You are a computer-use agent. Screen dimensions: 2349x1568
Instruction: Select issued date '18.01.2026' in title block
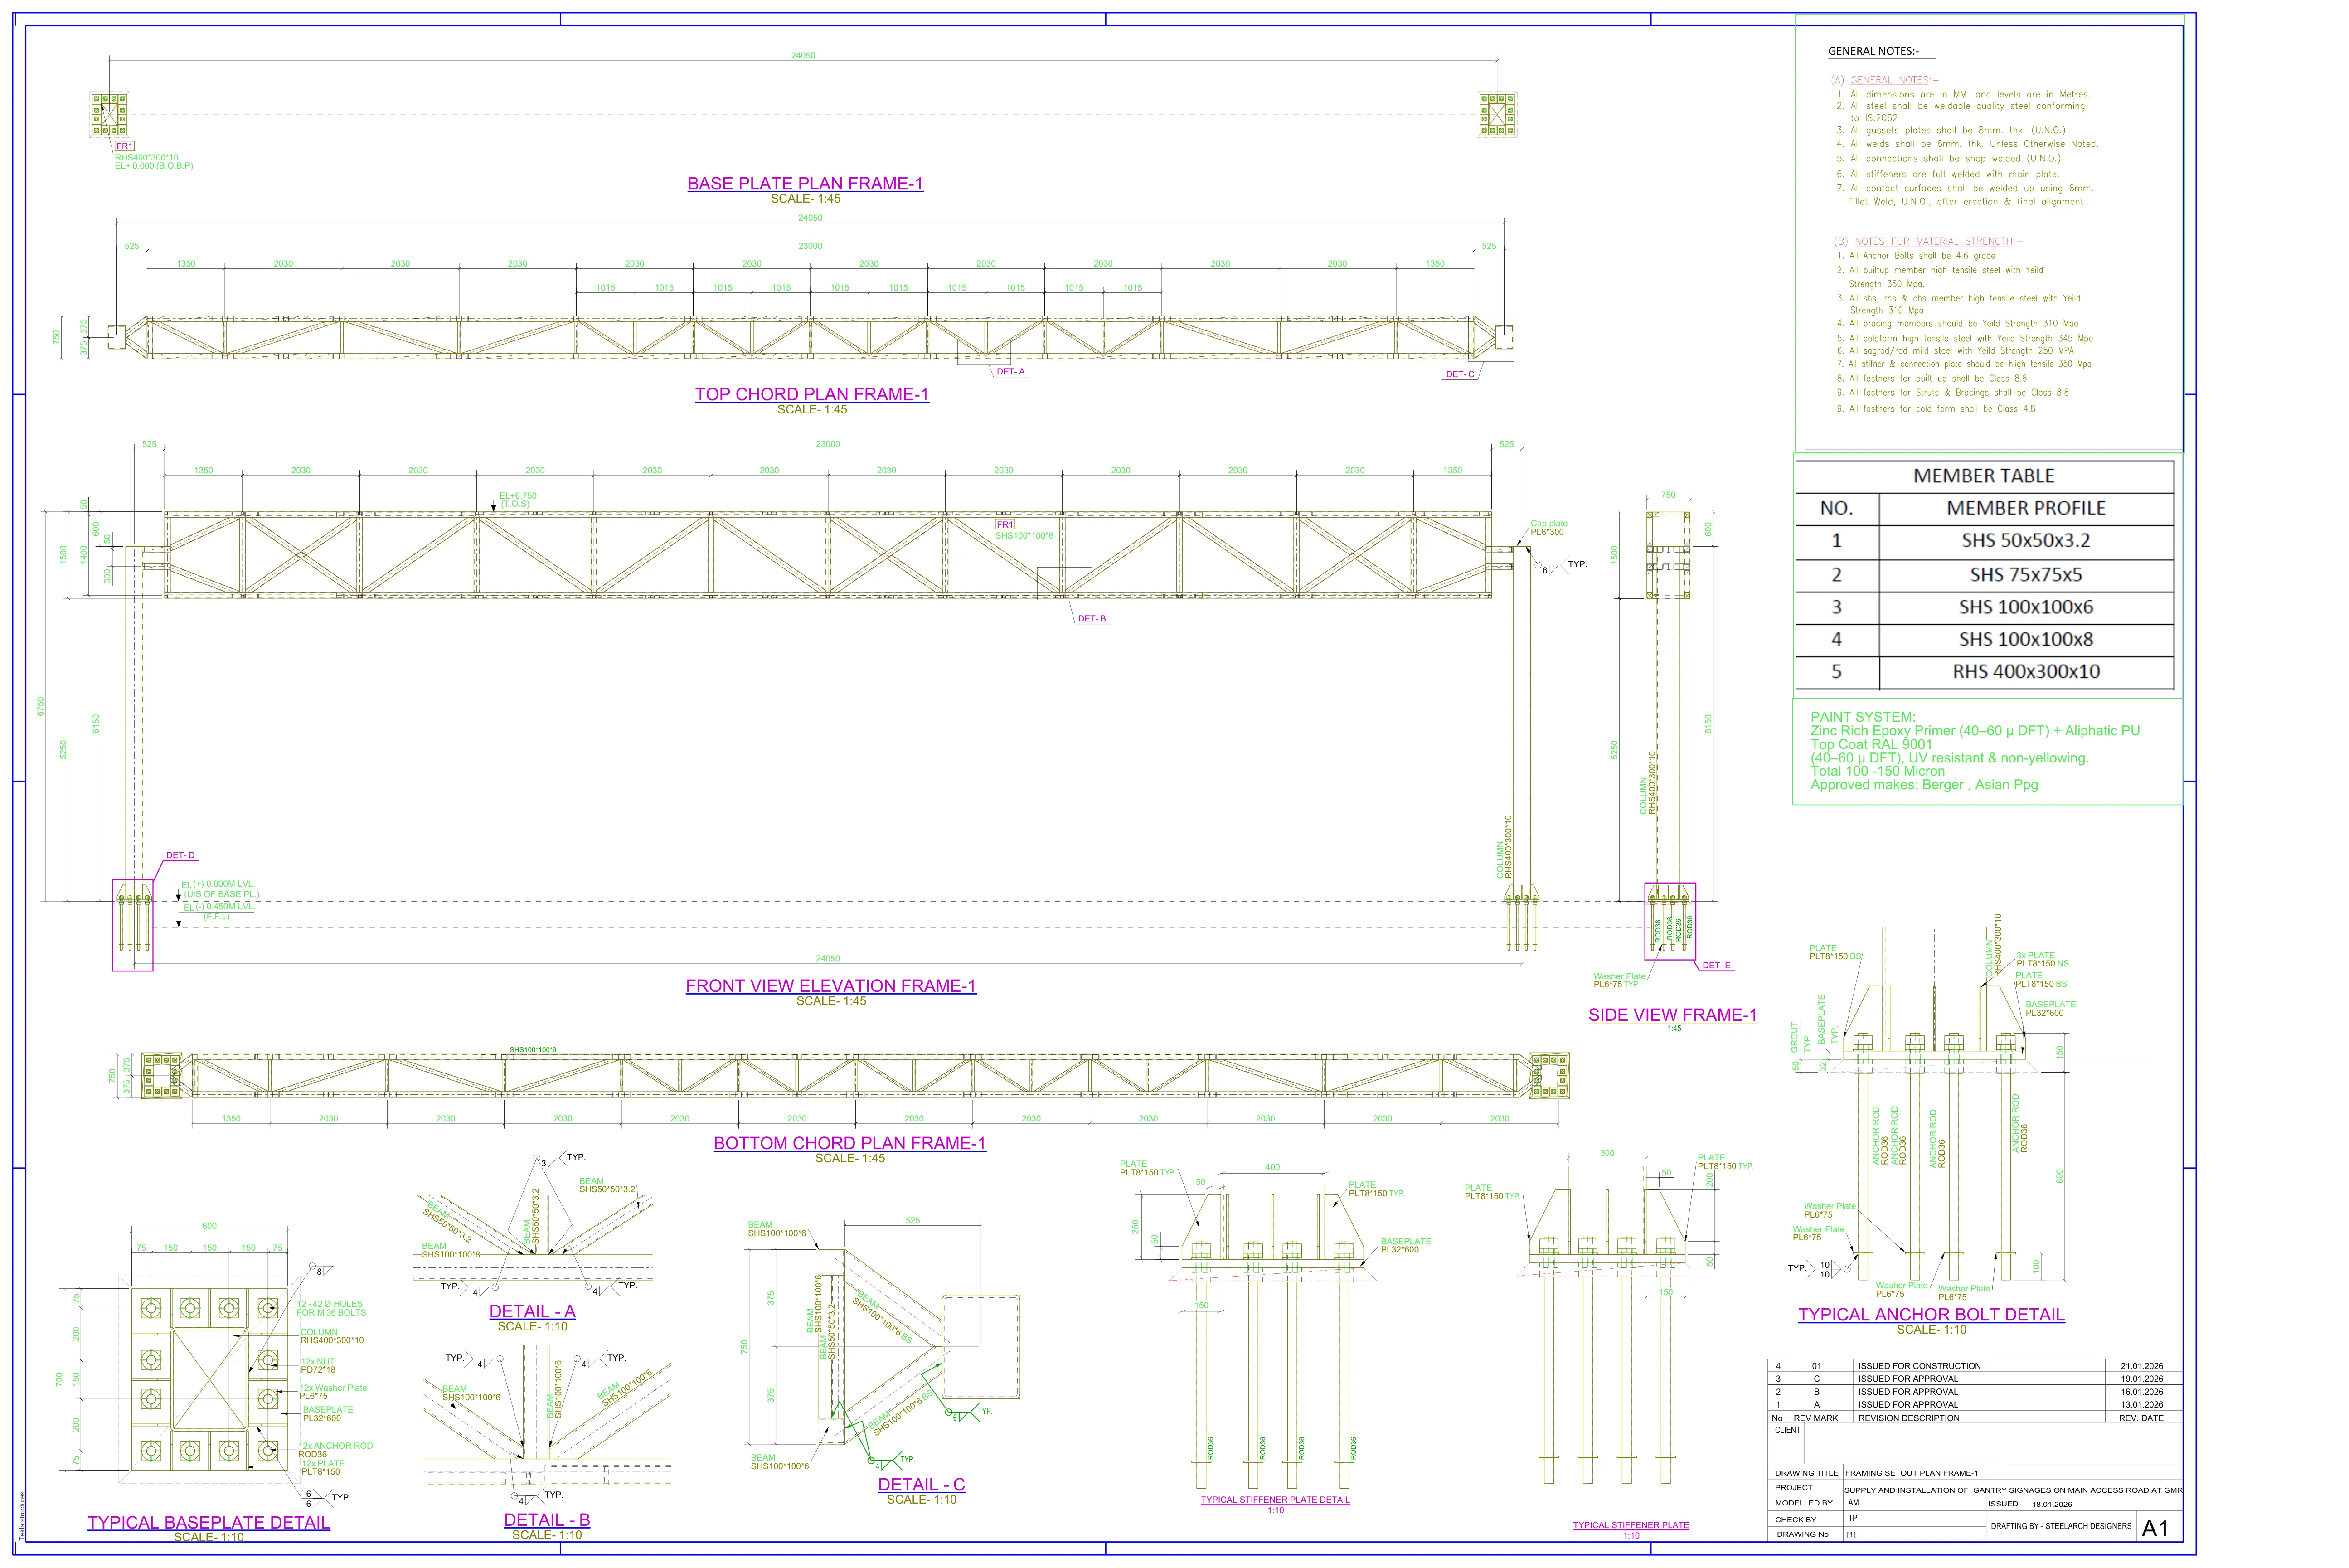coord(2052,1504)
